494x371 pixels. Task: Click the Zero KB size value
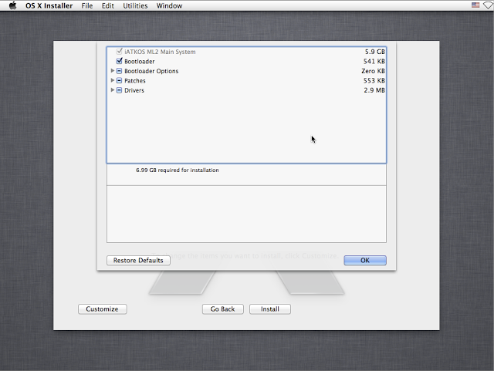373,71
